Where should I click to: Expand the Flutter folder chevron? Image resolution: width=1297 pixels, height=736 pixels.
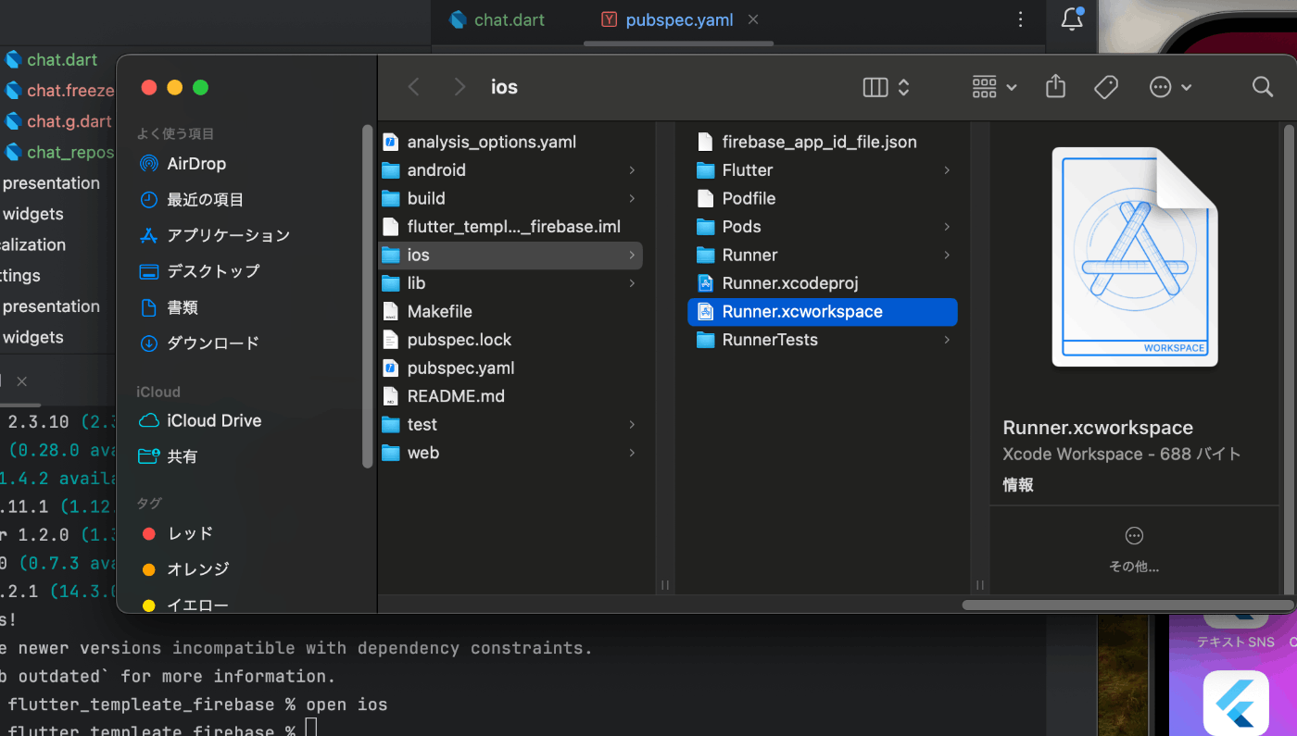pyautogui.click(x=947, y=170)
